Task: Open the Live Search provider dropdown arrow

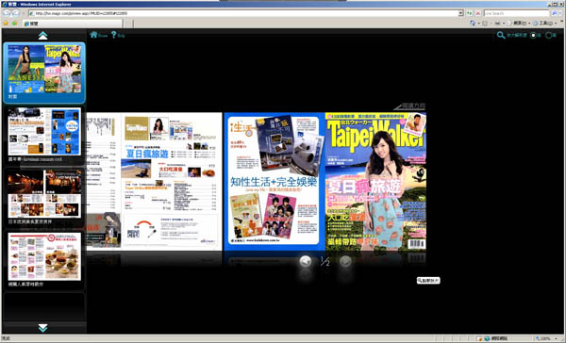Action: (x=560, y=13)
